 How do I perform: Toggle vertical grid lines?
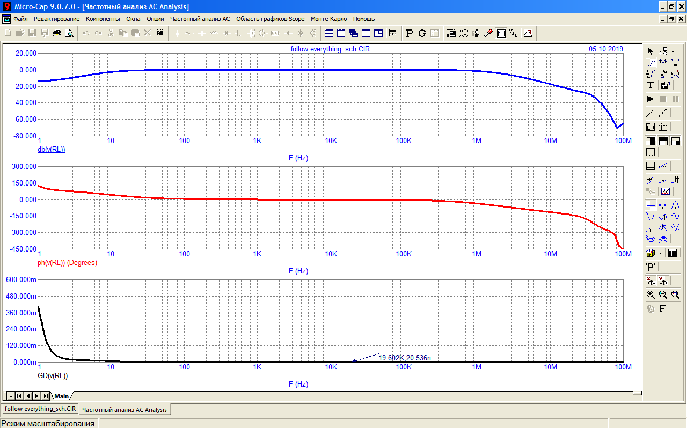tap(651, 141)
